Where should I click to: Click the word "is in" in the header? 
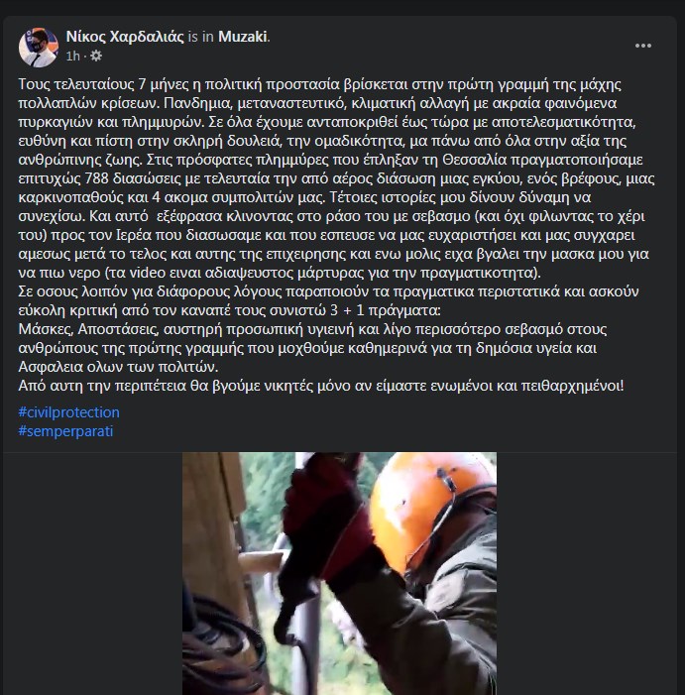(x=200, y=37)
